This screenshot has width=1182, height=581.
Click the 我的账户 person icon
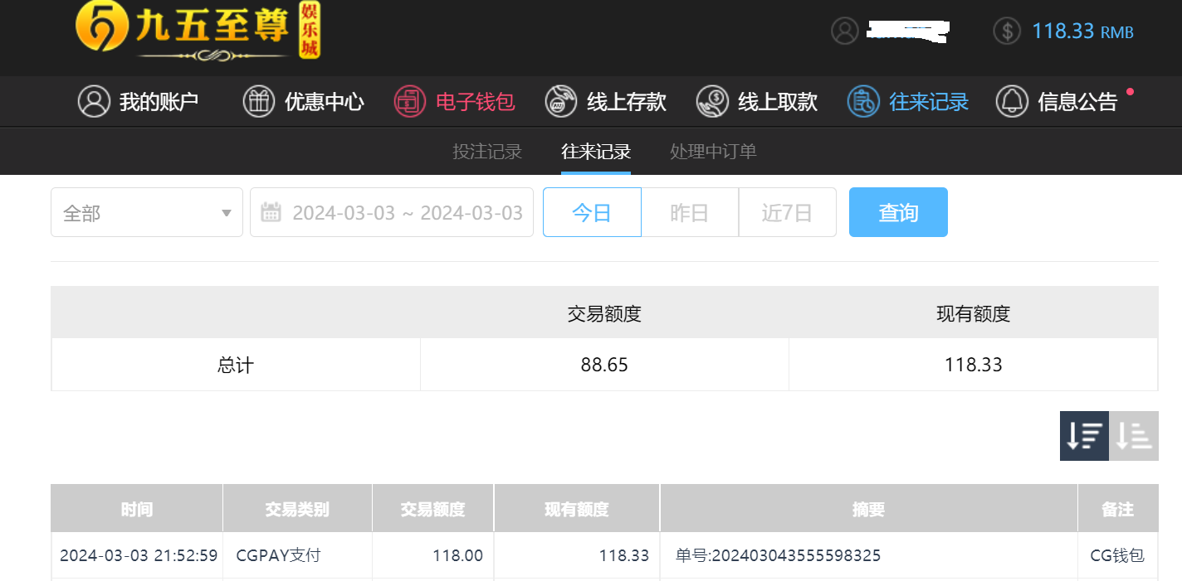tap(94, 101)
